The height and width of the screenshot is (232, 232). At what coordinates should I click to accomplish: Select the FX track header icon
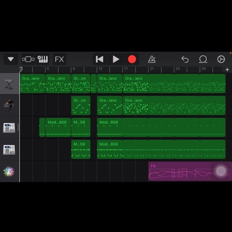tap(9, 171)
